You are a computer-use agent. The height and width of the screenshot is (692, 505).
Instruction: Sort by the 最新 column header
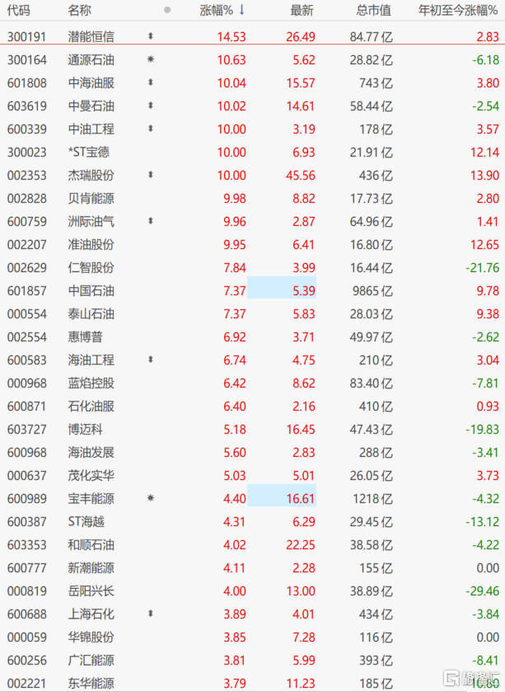pos(302,10)
